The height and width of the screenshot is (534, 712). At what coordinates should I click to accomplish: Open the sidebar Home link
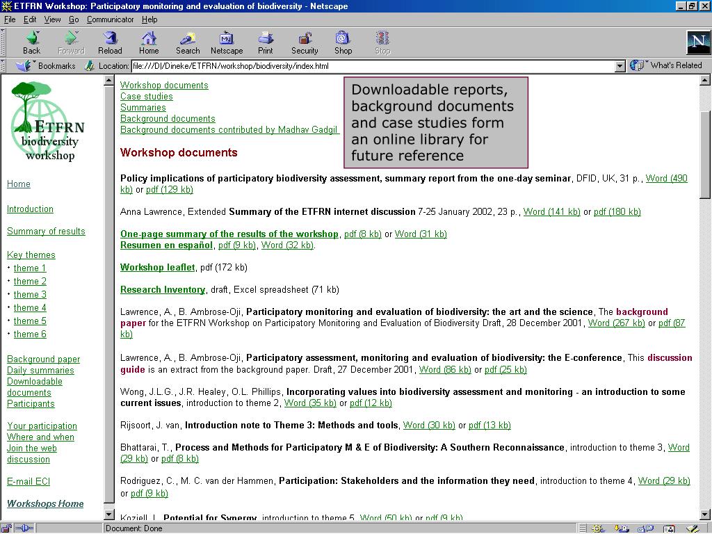[x=19, y=184]
